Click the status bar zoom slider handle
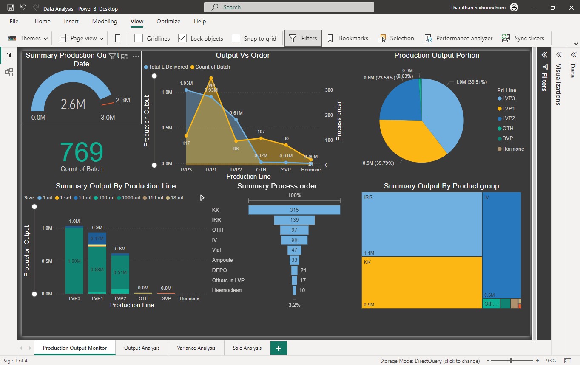 pyautogui.click(x=511, y=361)
